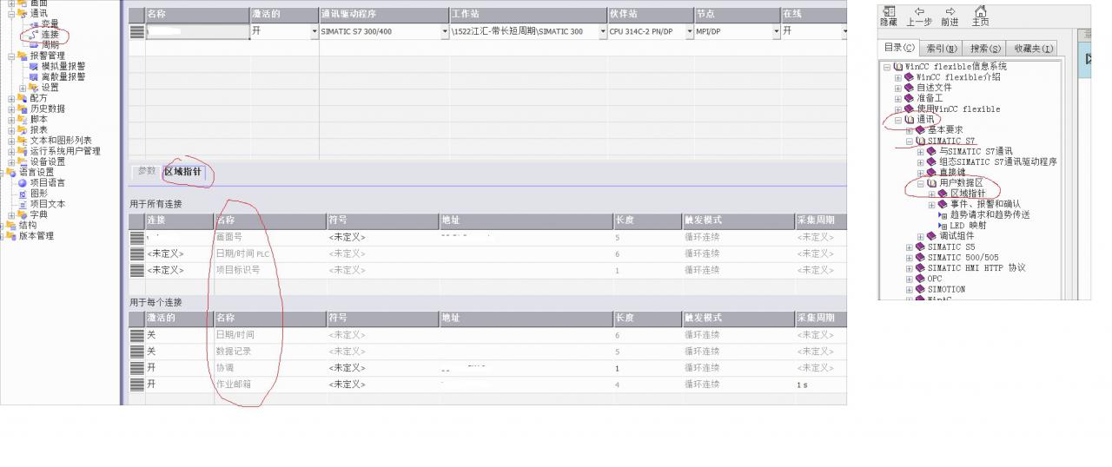The height and width of the screenshot is (467, 1112).
Task: Collapse the SIMATIC S7 node in help tree
Action: (910, 141)
